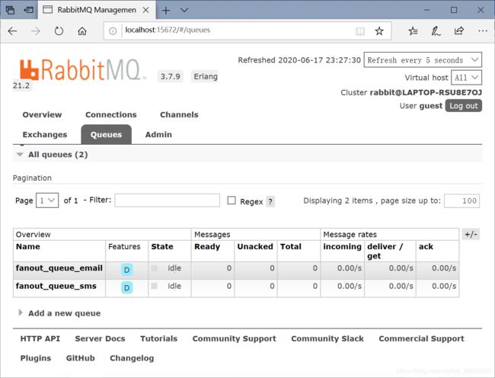Open the tabs you've set aside icon

(10, 10)
